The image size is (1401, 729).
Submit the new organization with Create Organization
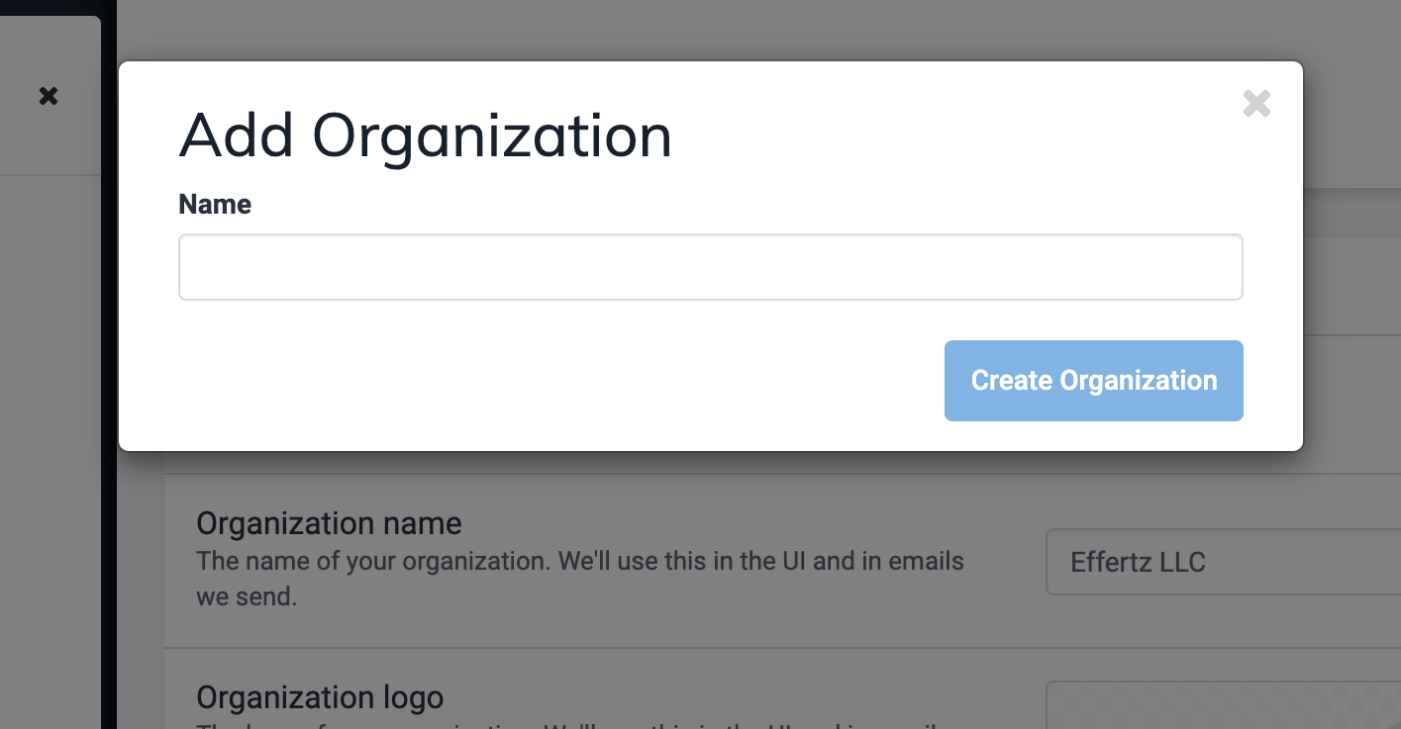tap(1093, 380)
